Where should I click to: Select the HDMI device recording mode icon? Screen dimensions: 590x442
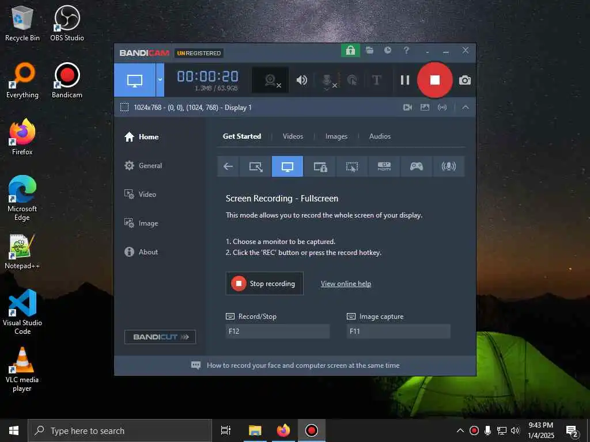click(x=384, y=166)
